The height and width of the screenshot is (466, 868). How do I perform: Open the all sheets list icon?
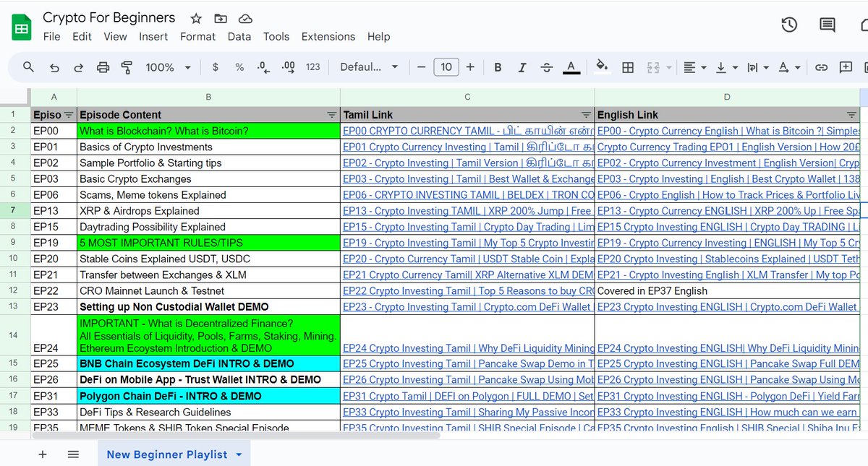click(73, 454)
